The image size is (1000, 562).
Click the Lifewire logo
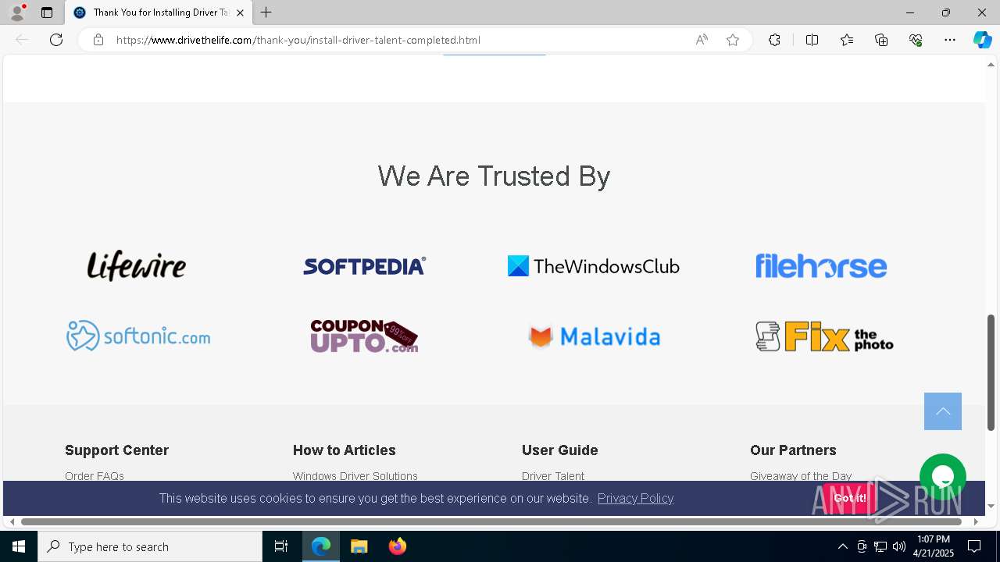click(137, 266)
